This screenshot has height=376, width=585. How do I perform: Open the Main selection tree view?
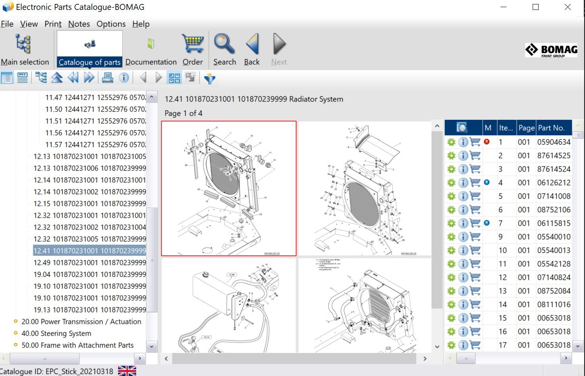click(25, 50)
